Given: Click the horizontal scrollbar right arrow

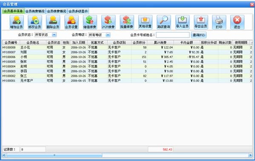Looking at the screenshot, I should 250,155.
